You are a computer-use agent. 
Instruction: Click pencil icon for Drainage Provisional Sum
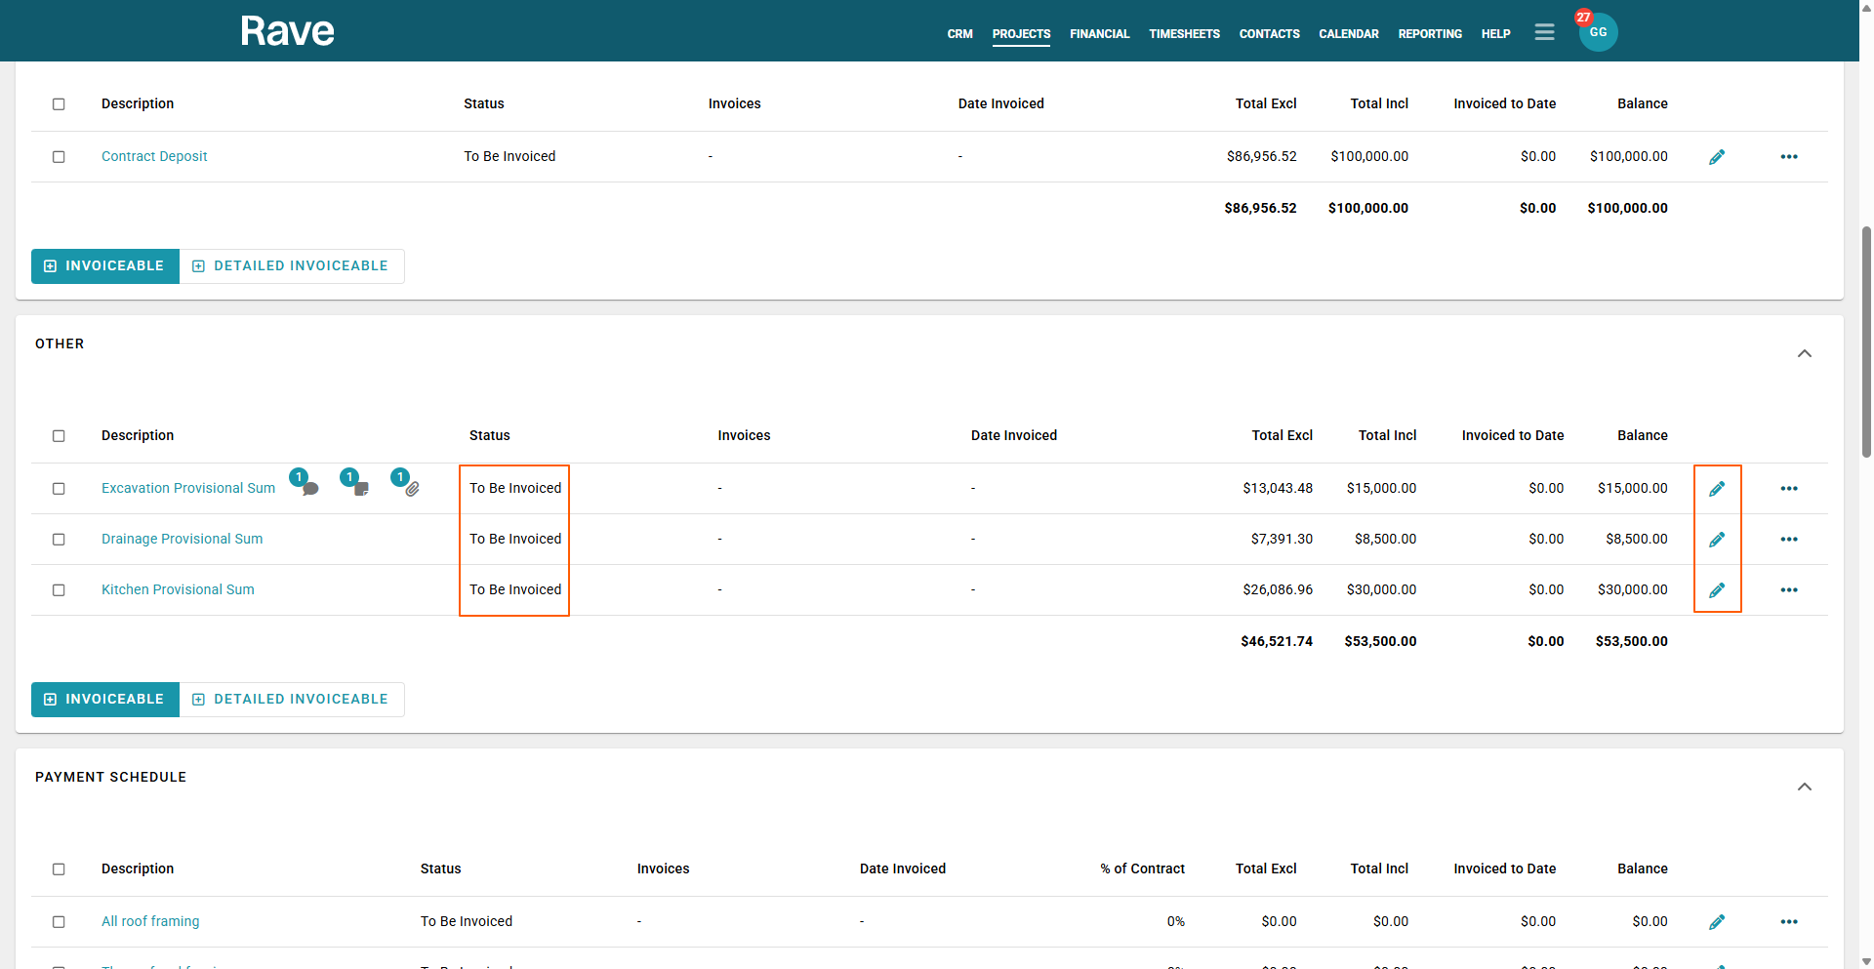[1717, 540]
